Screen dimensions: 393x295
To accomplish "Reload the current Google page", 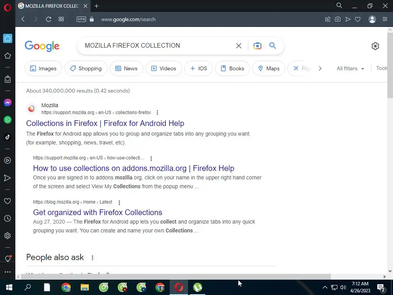I will (x=49, y=19).
